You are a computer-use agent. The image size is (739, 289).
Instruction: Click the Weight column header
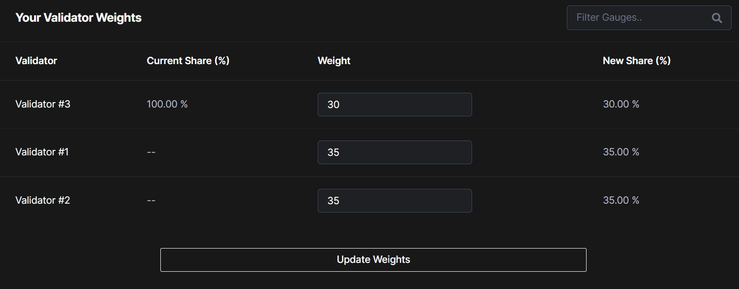(334, 61)
